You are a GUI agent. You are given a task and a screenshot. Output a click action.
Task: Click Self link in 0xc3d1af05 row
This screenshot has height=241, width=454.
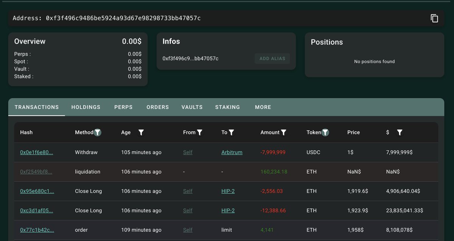coord(188,210)
